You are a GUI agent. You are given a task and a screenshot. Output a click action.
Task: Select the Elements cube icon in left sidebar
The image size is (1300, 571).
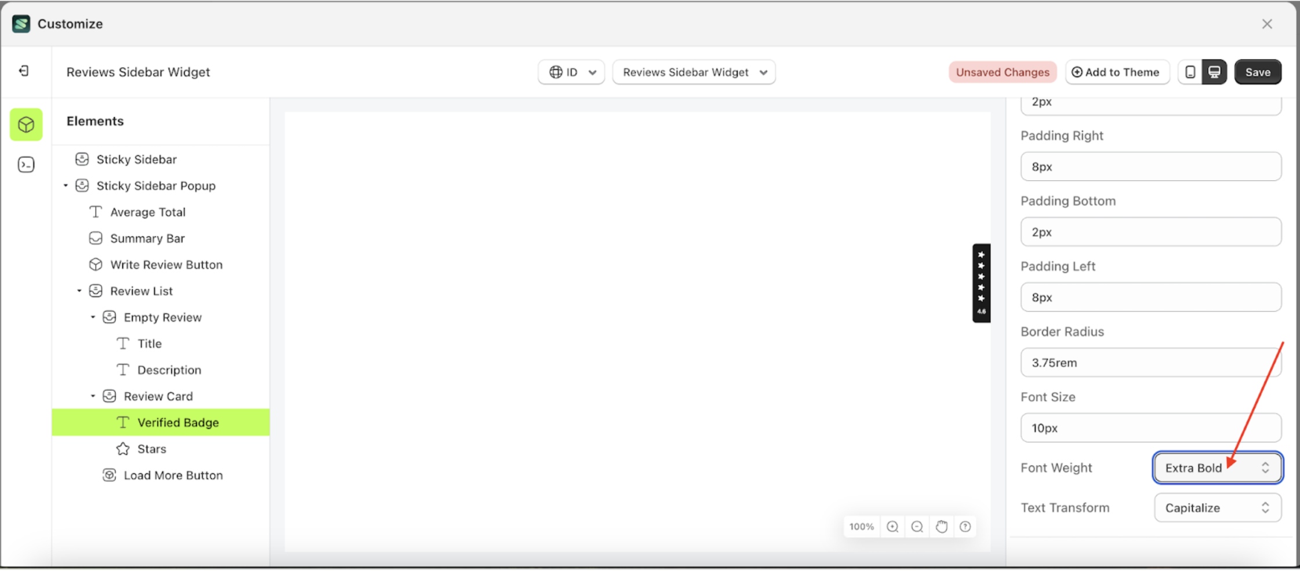(x=26, y=125)
